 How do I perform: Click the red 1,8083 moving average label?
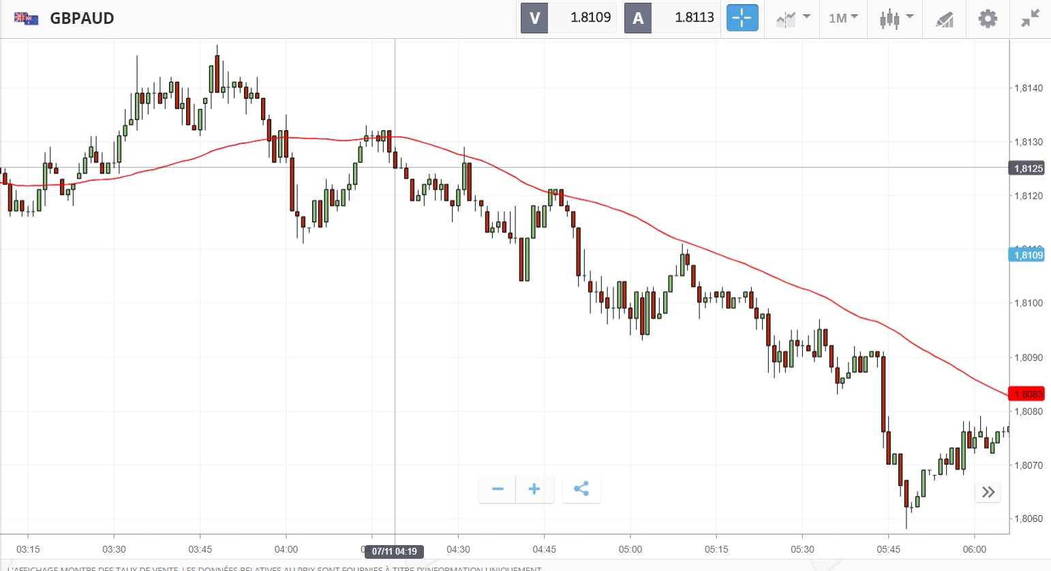coord(1028,394)
